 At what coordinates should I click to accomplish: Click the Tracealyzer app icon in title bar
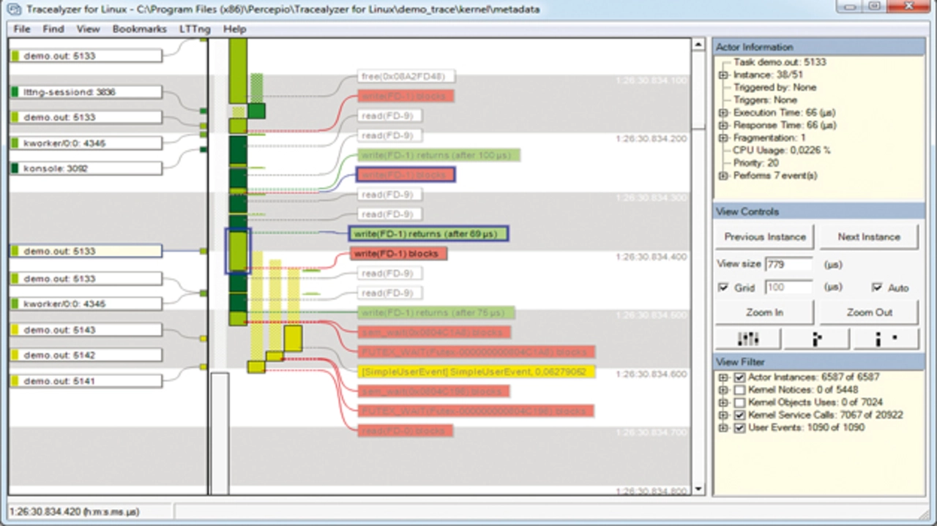pyautogui.click(x=14, y=10)
